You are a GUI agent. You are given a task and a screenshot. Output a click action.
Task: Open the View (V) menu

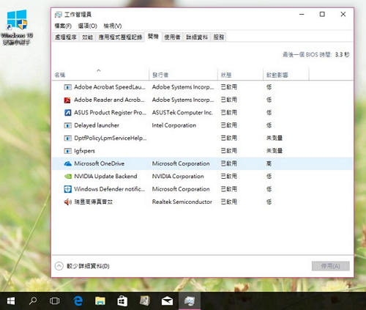click(x=113, y=26)
